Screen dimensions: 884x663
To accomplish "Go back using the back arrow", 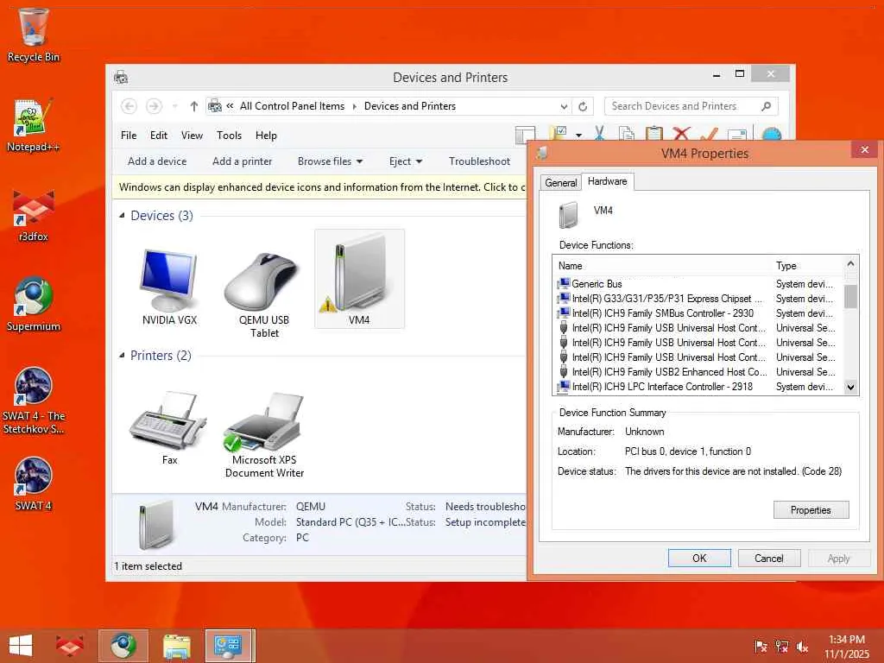I will tap(129, 106).
